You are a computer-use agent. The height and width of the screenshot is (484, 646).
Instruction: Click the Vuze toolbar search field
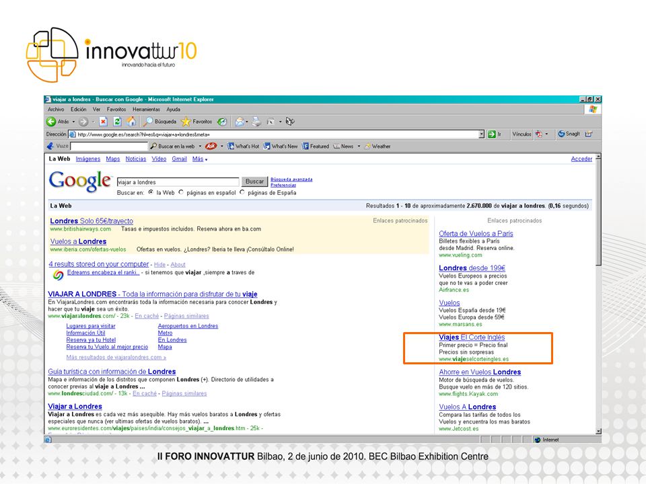click(109, 146)
